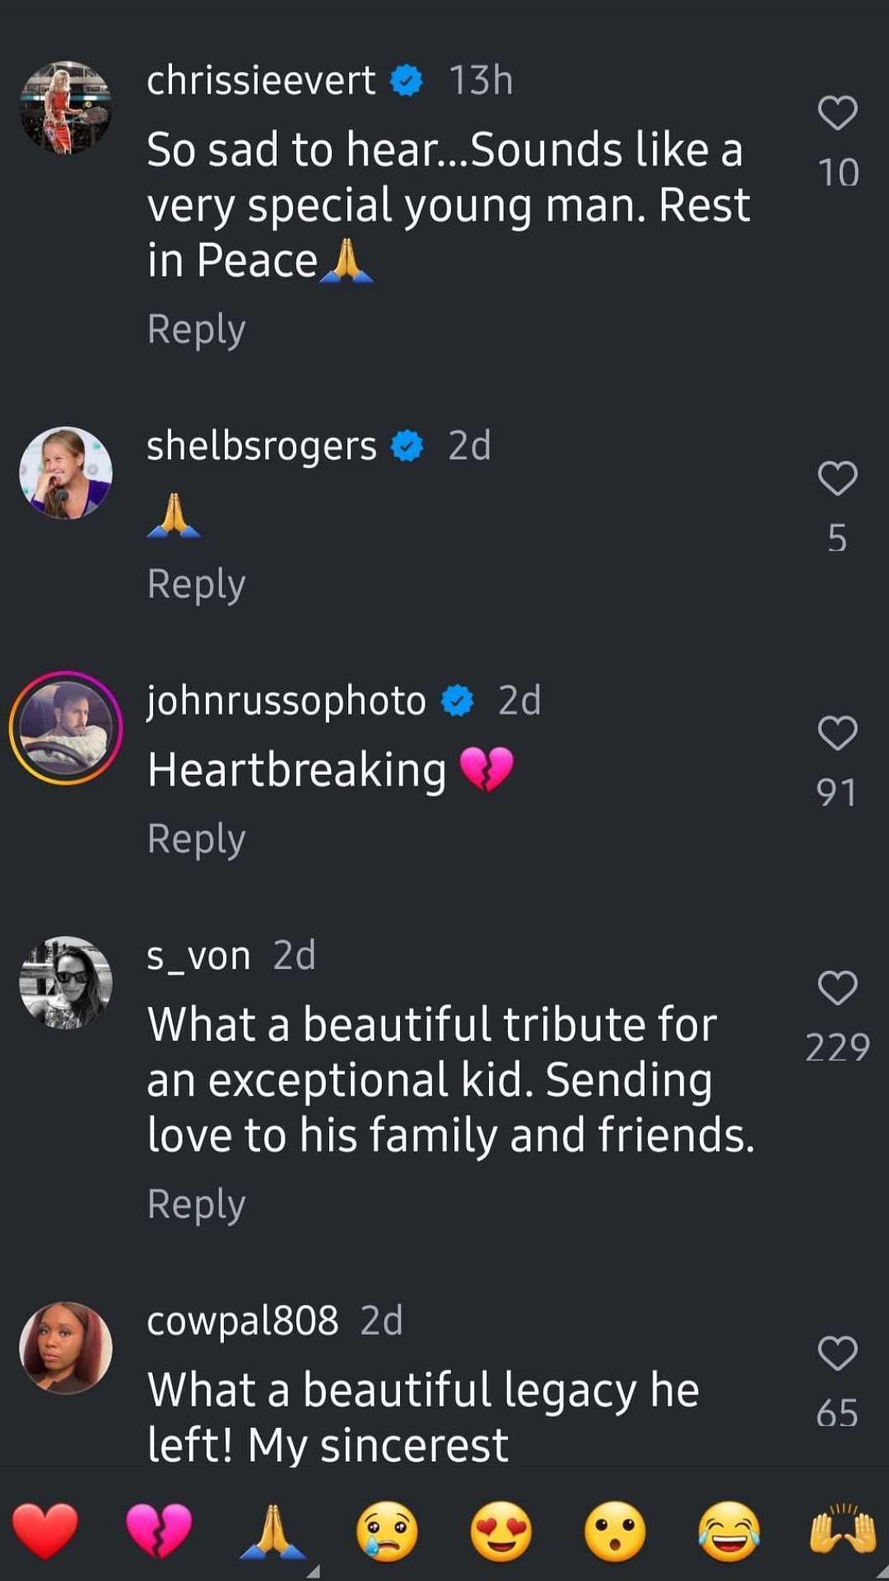Tap the heart on s_von's comment

click(837, 987)
